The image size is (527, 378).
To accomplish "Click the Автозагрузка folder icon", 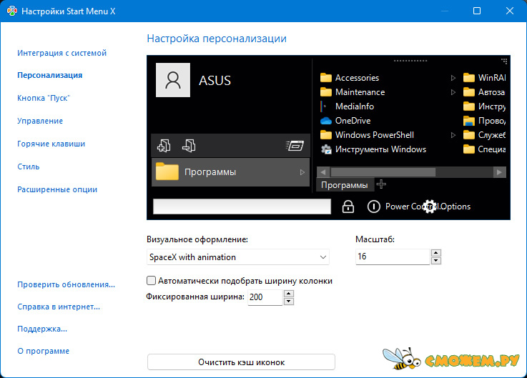I will click(x=469, y=91).
